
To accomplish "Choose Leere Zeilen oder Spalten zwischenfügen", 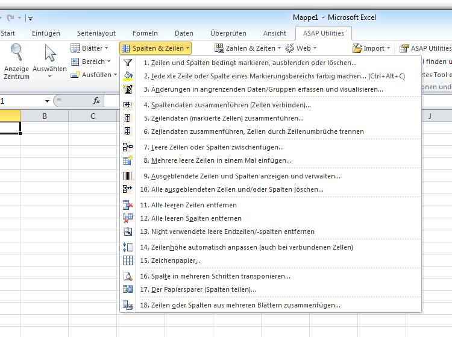I will (x=271, y=147).
